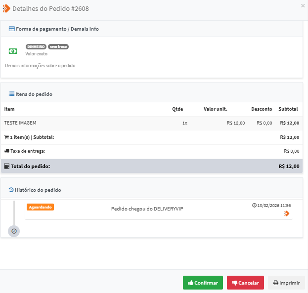Click the shopping cart icon in subtotal row

tap(6, 137)
